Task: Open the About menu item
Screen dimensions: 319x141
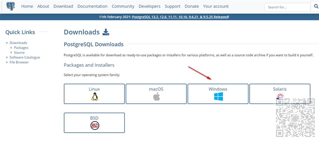Action: coord(43,6)
